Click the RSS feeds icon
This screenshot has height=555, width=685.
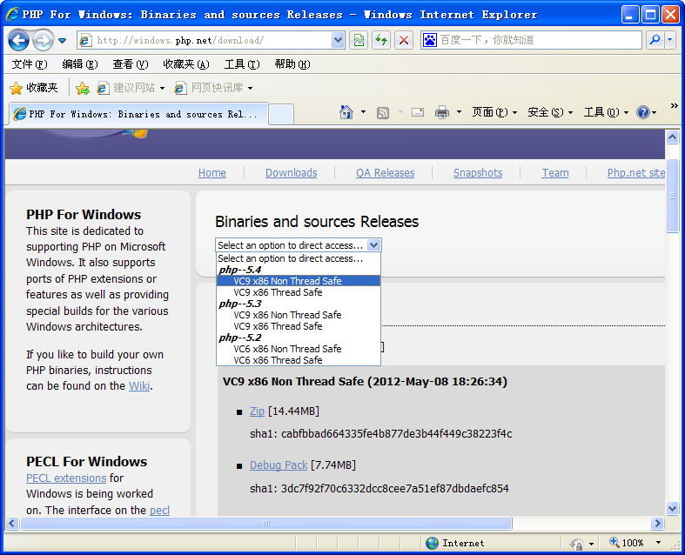[383, 113]
